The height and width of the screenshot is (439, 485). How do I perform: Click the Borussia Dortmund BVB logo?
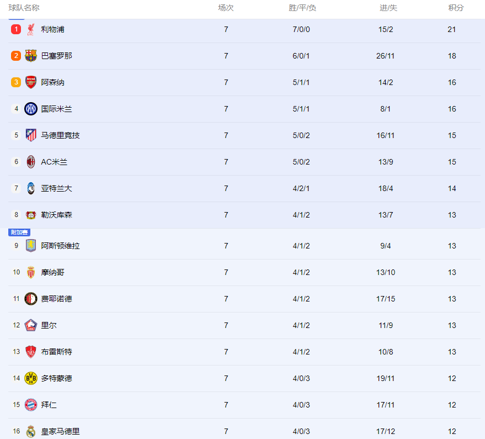[x=30, y=378]
